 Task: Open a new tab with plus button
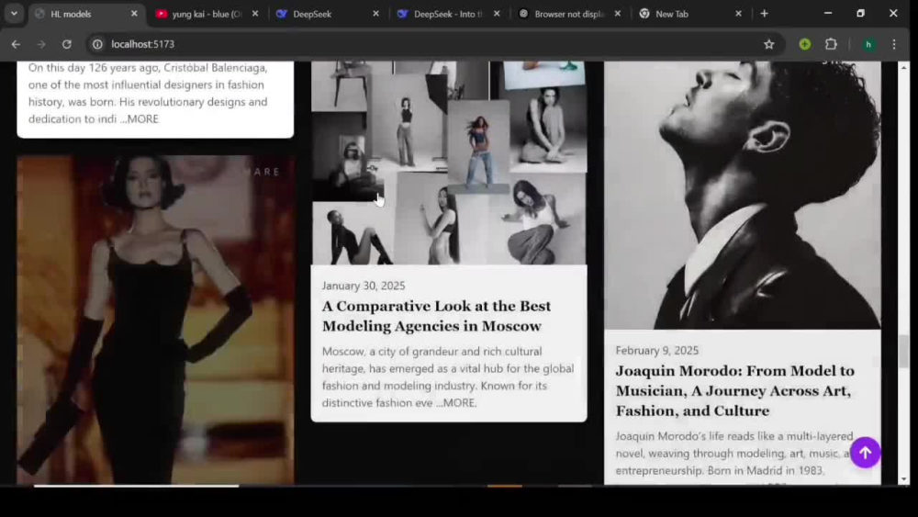[764, 14]
